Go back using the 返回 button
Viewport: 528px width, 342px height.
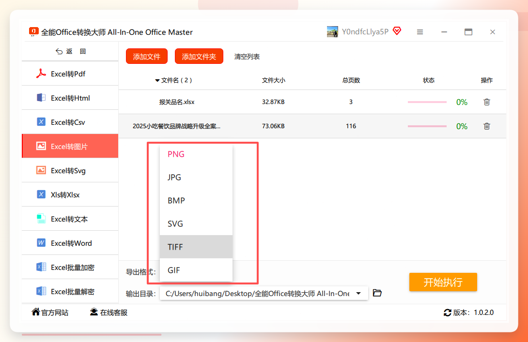pos(70,51)
